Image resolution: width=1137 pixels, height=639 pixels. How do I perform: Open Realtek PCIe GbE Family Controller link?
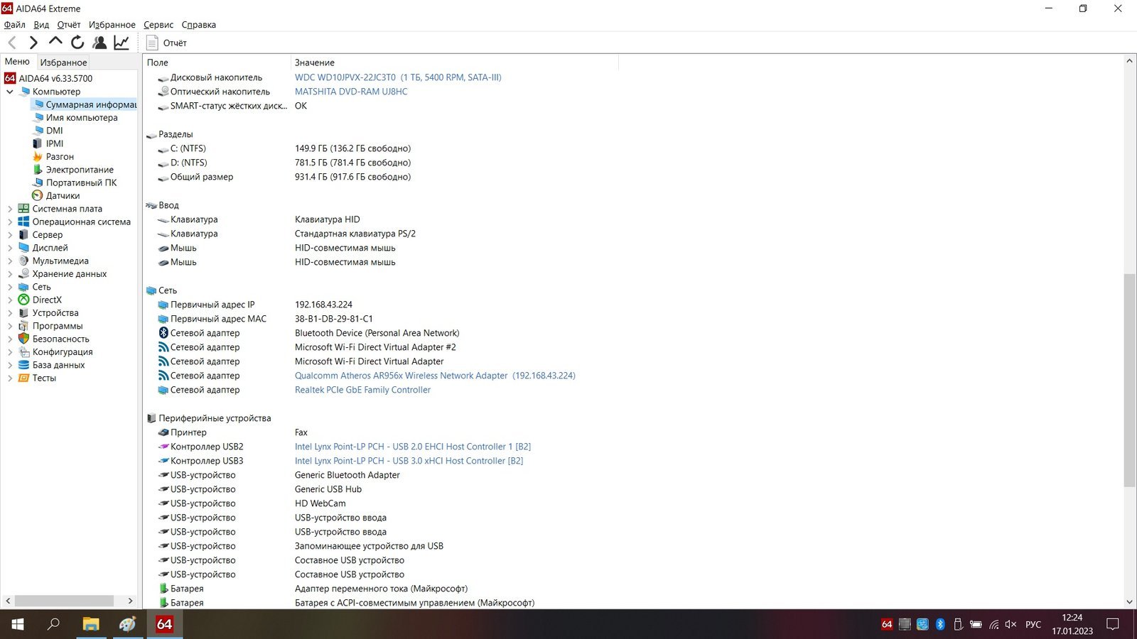point(362,390)
